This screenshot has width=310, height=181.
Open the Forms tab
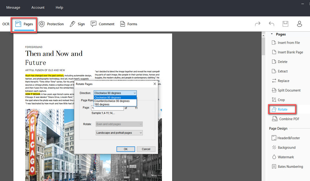pyautogui.click(x=129, y=24)
